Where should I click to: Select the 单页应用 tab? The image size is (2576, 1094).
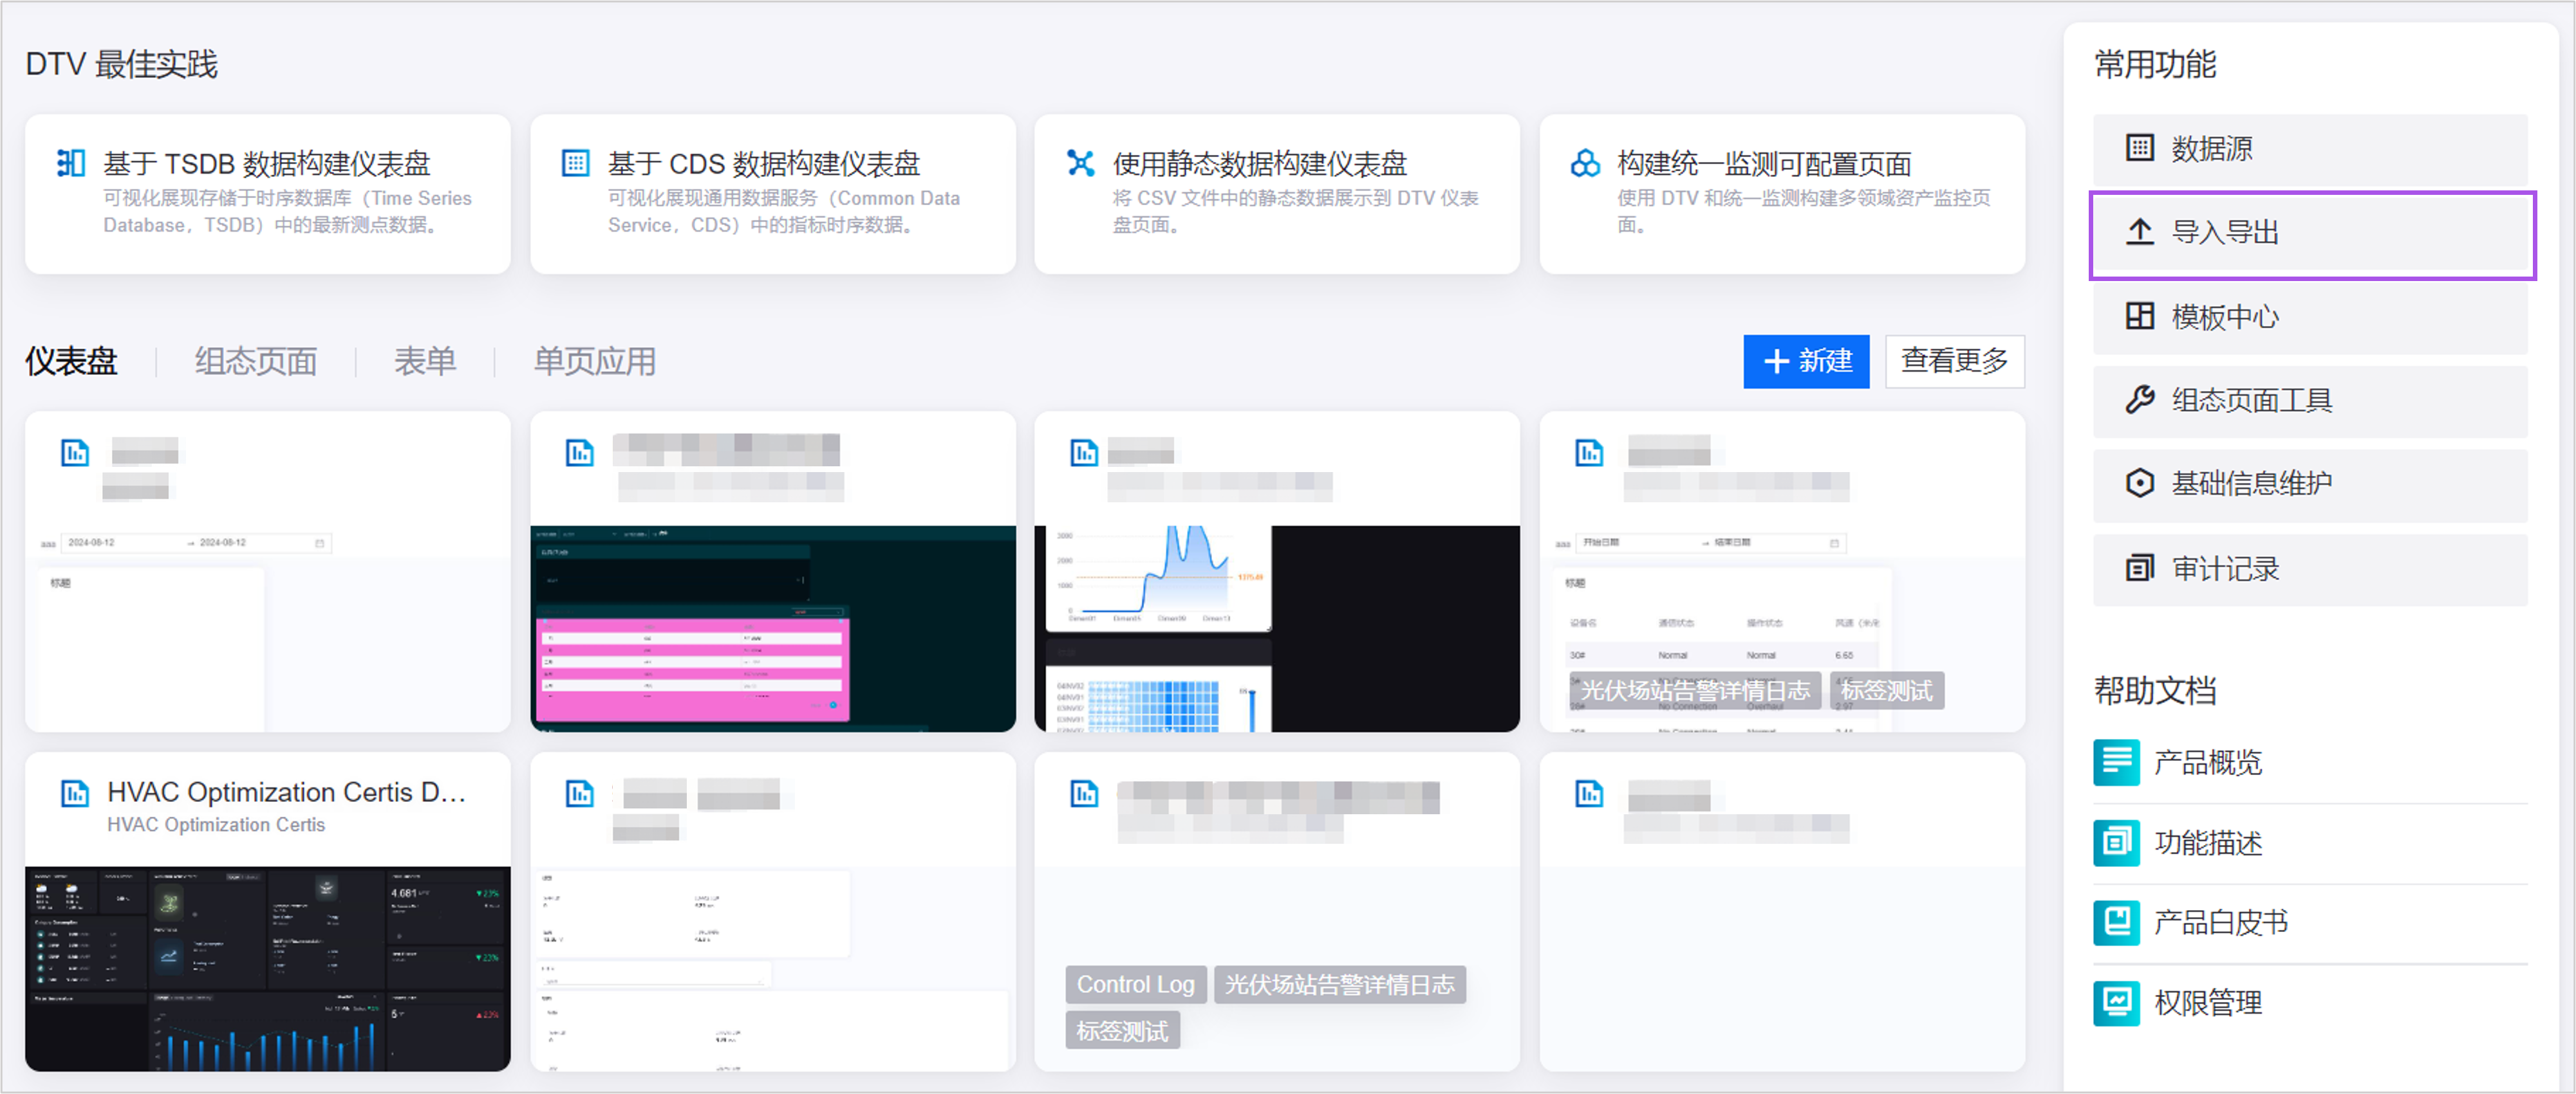click(x=595, y=361)
